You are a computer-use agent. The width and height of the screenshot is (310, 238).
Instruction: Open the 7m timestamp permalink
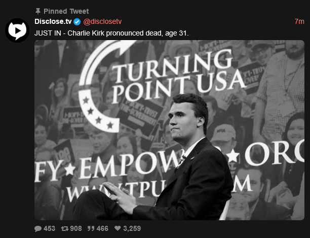(299, 21)
